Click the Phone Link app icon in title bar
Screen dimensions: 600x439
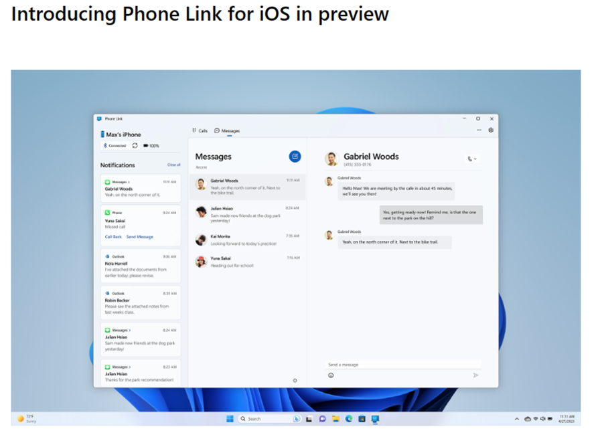pyautogui.click(x=99, y=119)
